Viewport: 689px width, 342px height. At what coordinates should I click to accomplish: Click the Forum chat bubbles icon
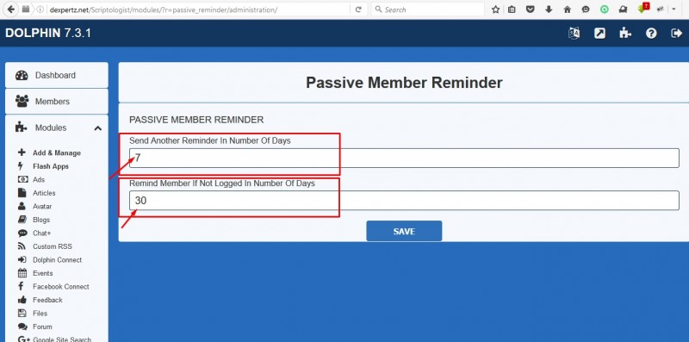tap(22, 326)
